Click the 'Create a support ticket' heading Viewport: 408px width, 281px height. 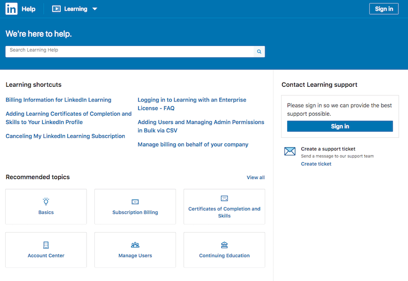coord(328,149)
